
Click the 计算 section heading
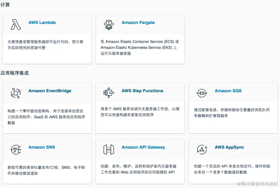5,5
